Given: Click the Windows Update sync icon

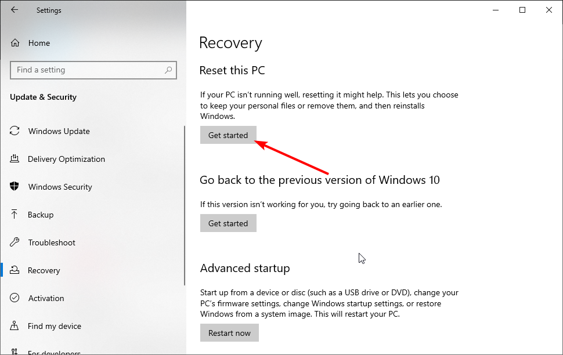Looking at the screenshot, I should pos(15,131).
